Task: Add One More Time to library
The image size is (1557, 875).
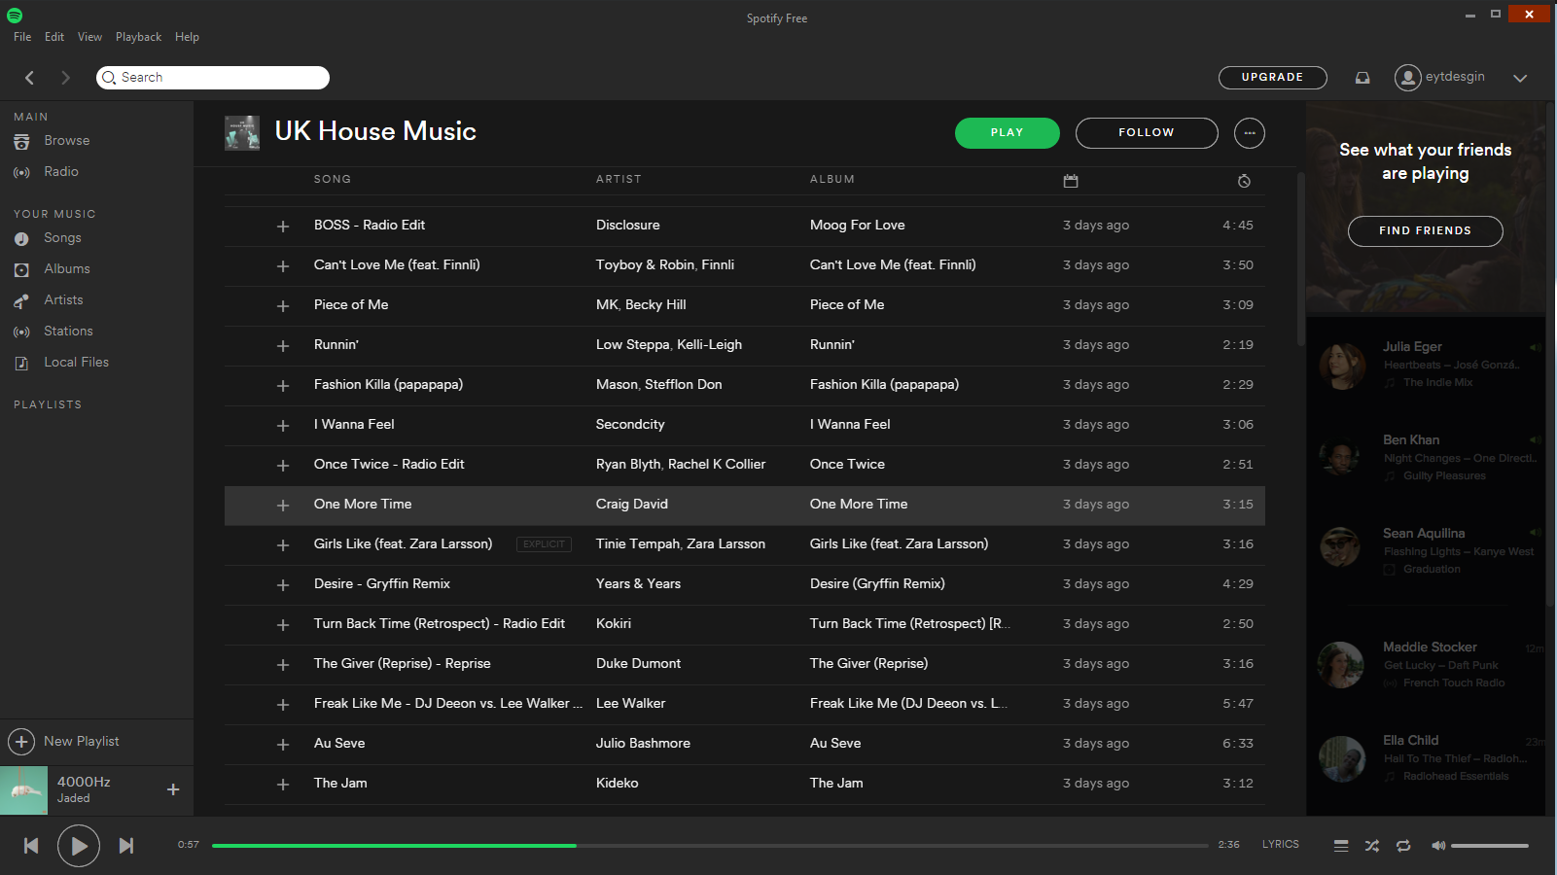Action: click(x=283, y=506)
